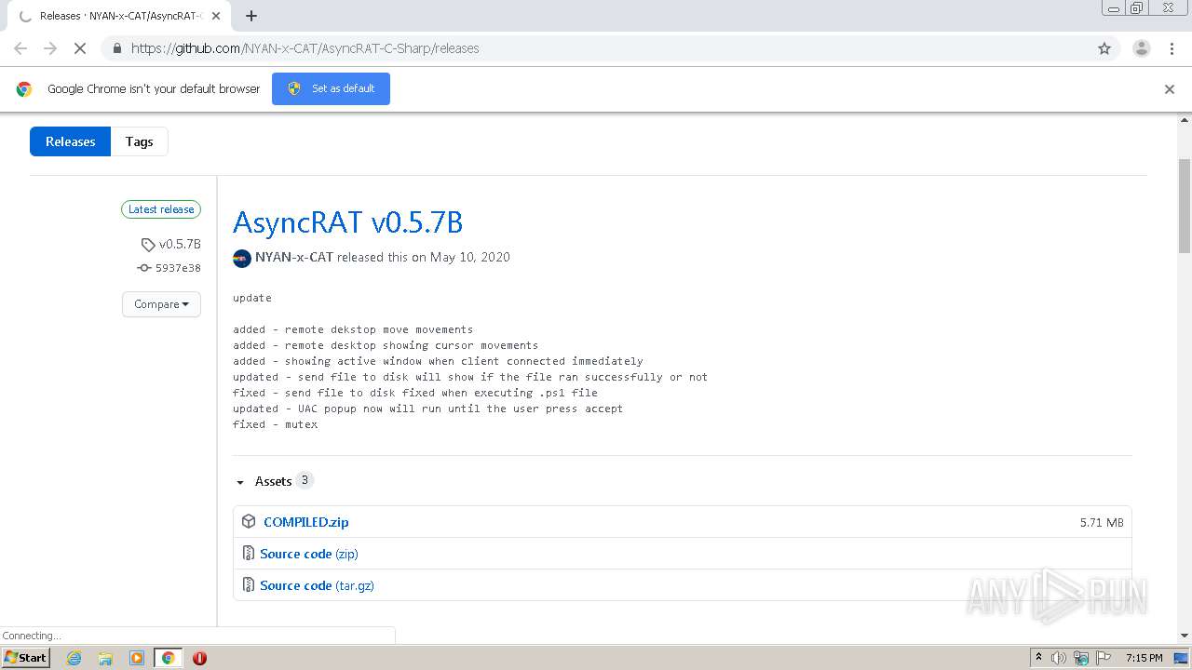Bookmark this page with the star
Screen dimensions: 1192x670
click(x=1104, y=48)
